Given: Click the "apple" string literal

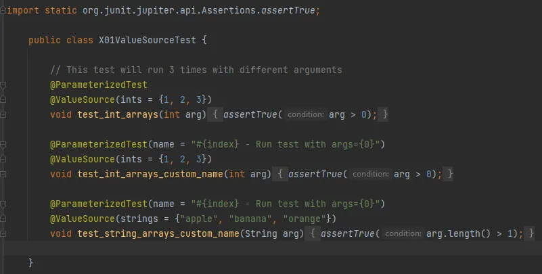Looking at the screenshot, I should click(199, 219).
